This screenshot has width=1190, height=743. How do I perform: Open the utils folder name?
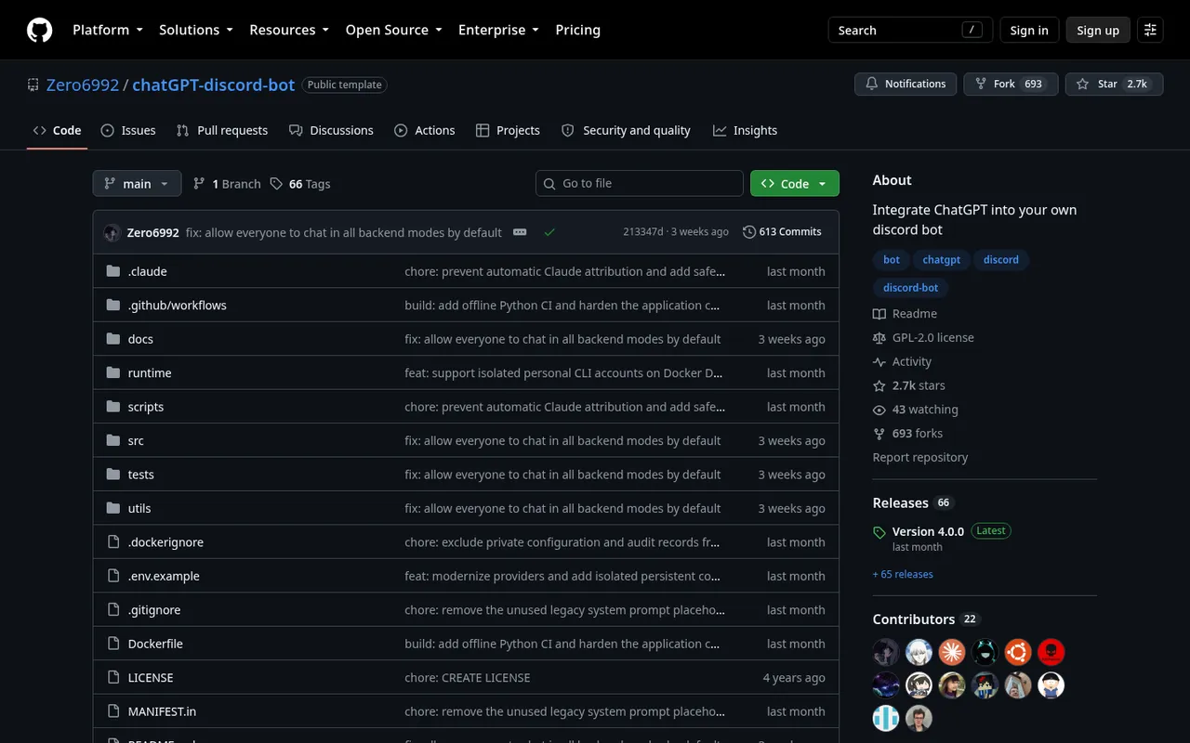coord(139,508)
